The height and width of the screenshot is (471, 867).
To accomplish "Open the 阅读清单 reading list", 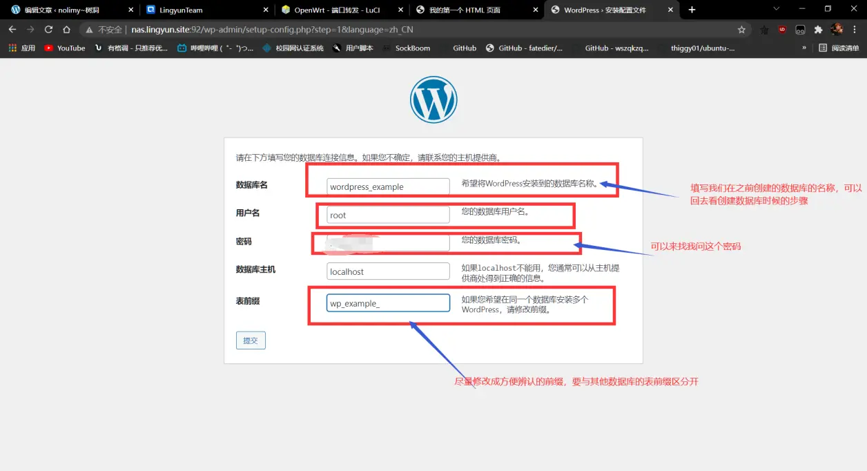I will 839,48.
